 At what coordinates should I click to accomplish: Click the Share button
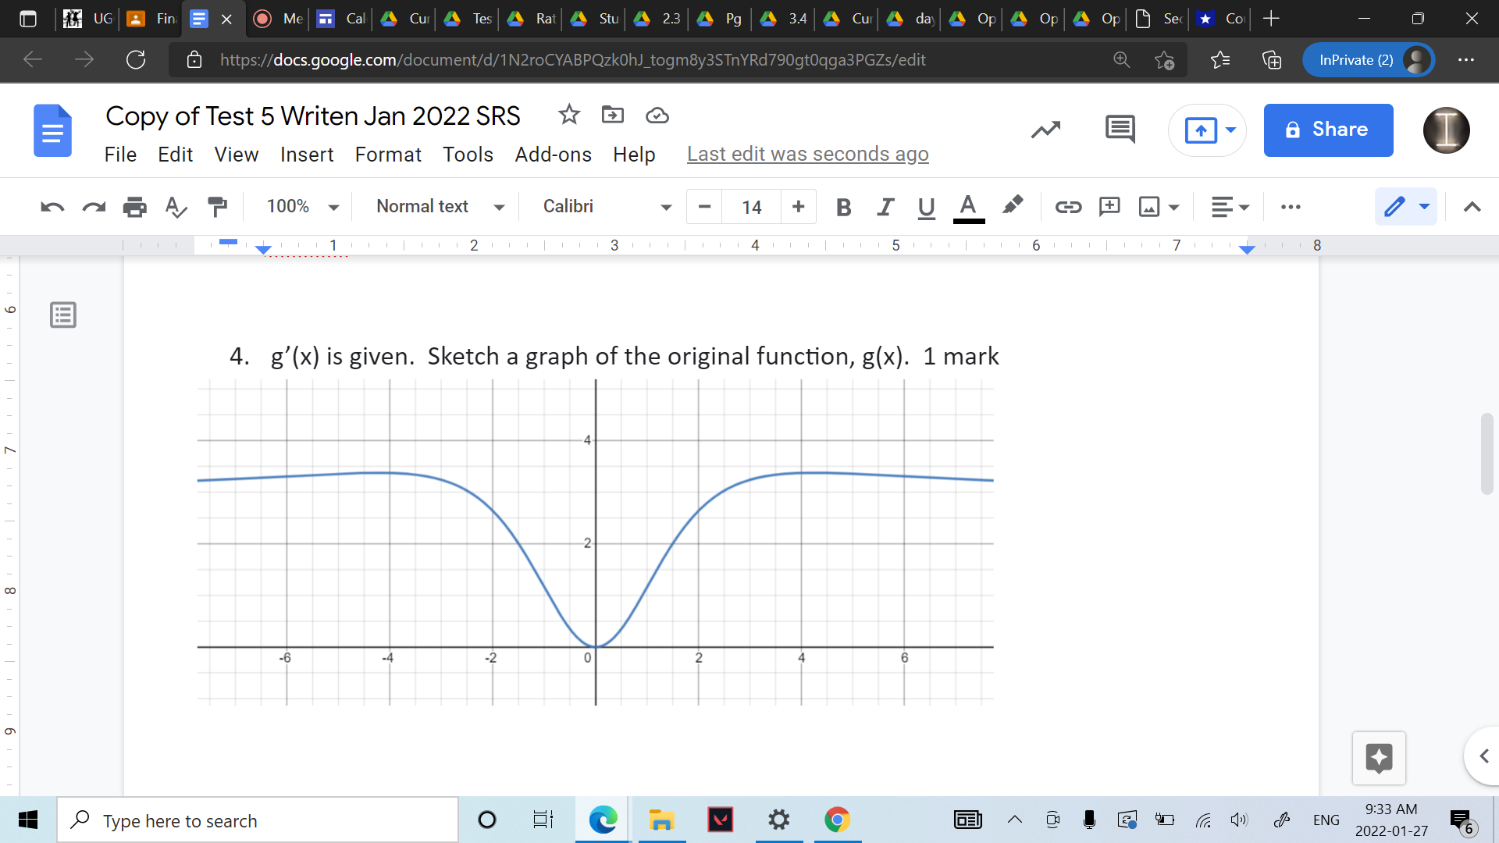(x=1328, y=130)
